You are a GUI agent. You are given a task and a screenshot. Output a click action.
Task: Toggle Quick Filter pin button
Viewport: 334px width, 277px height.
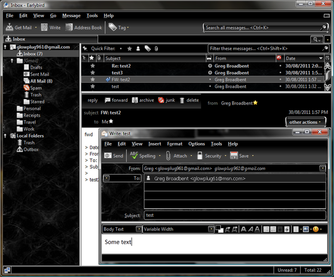point(85,49)
